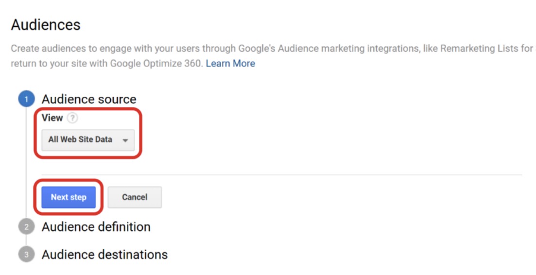Image resolution: width=536 pixels, height=275 pixels.
Task: Click the Cancel button
Action: [135, 197]
